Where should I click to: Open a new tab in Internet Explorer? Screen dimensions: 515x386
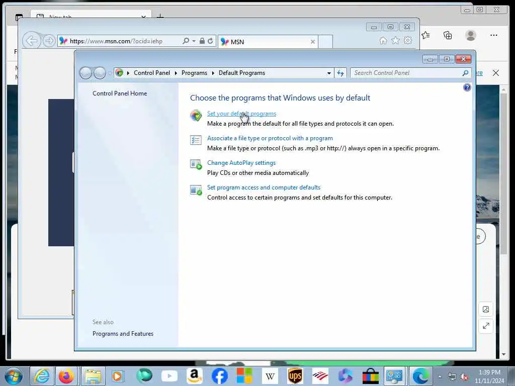325,42
